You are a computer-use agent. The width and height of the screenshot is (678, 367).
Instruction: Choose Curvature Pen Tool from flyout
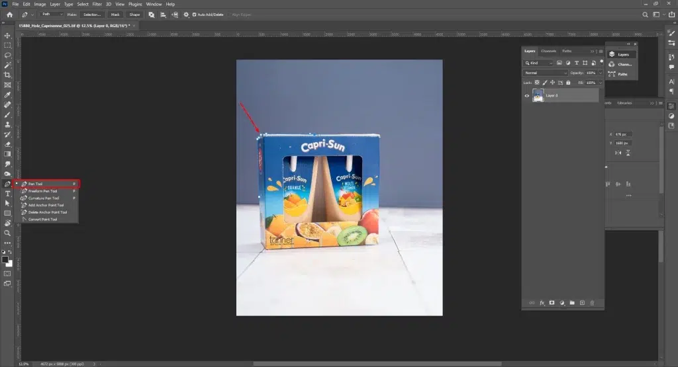[x=43, y=198]
